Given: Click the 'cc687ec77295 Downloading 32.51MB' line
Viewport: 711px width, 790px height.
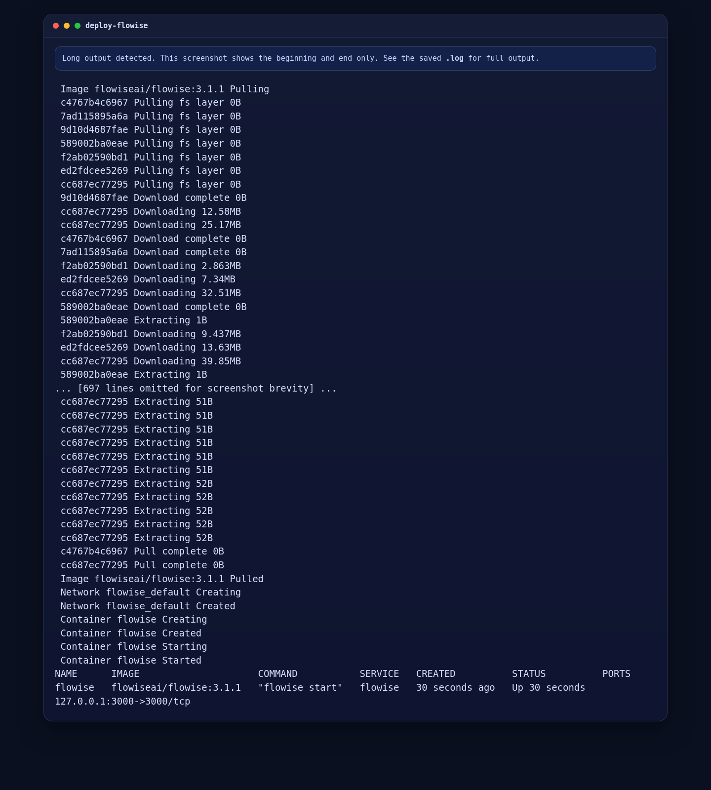Looking at the screenshot, I should point(151,293).
